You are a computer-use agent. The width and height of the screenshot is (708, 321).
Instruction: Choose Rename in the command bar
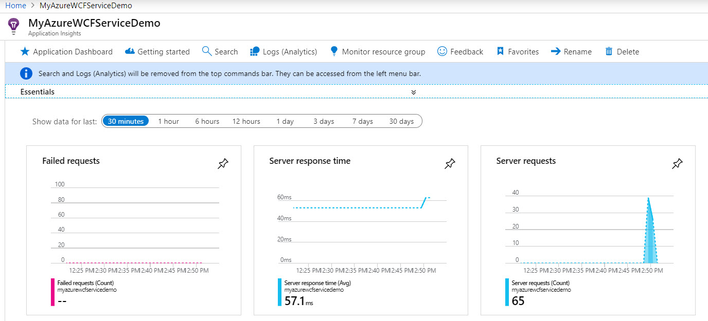571,51
